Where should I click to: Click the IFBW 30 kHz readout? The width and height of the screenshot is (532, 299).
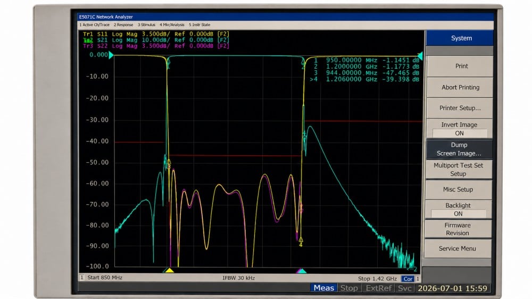[238, 278]
